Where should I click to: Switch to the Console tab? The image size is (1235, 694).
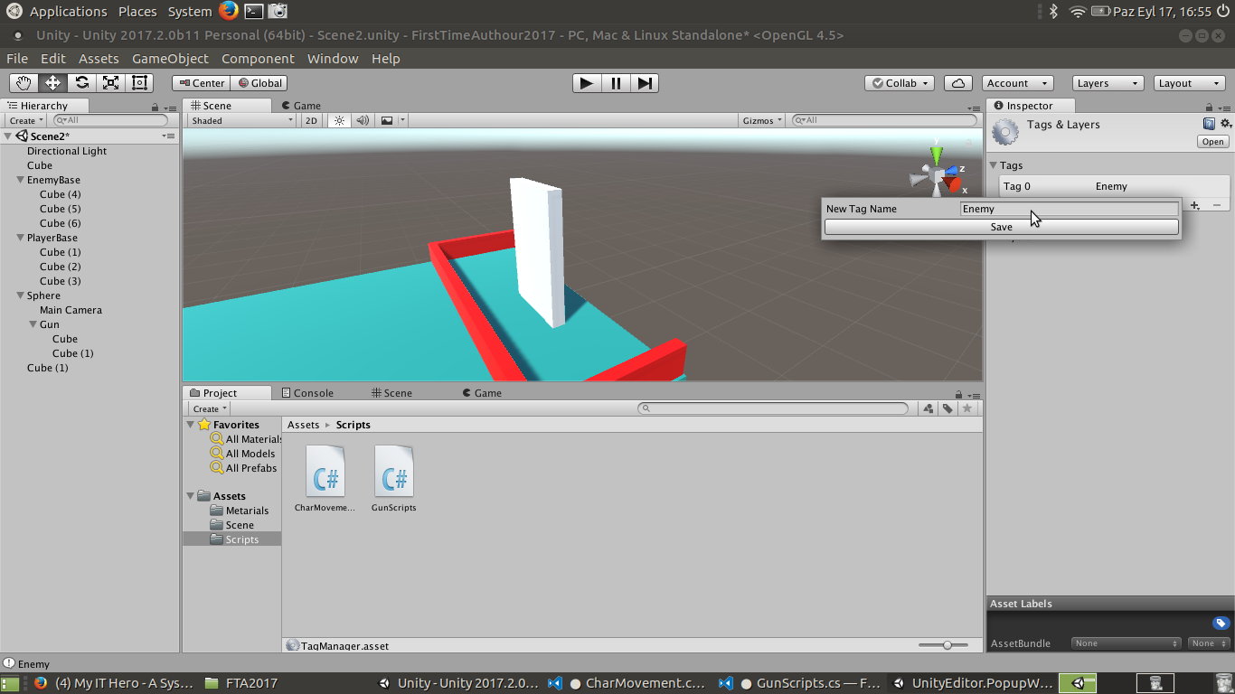coord(307,393)
